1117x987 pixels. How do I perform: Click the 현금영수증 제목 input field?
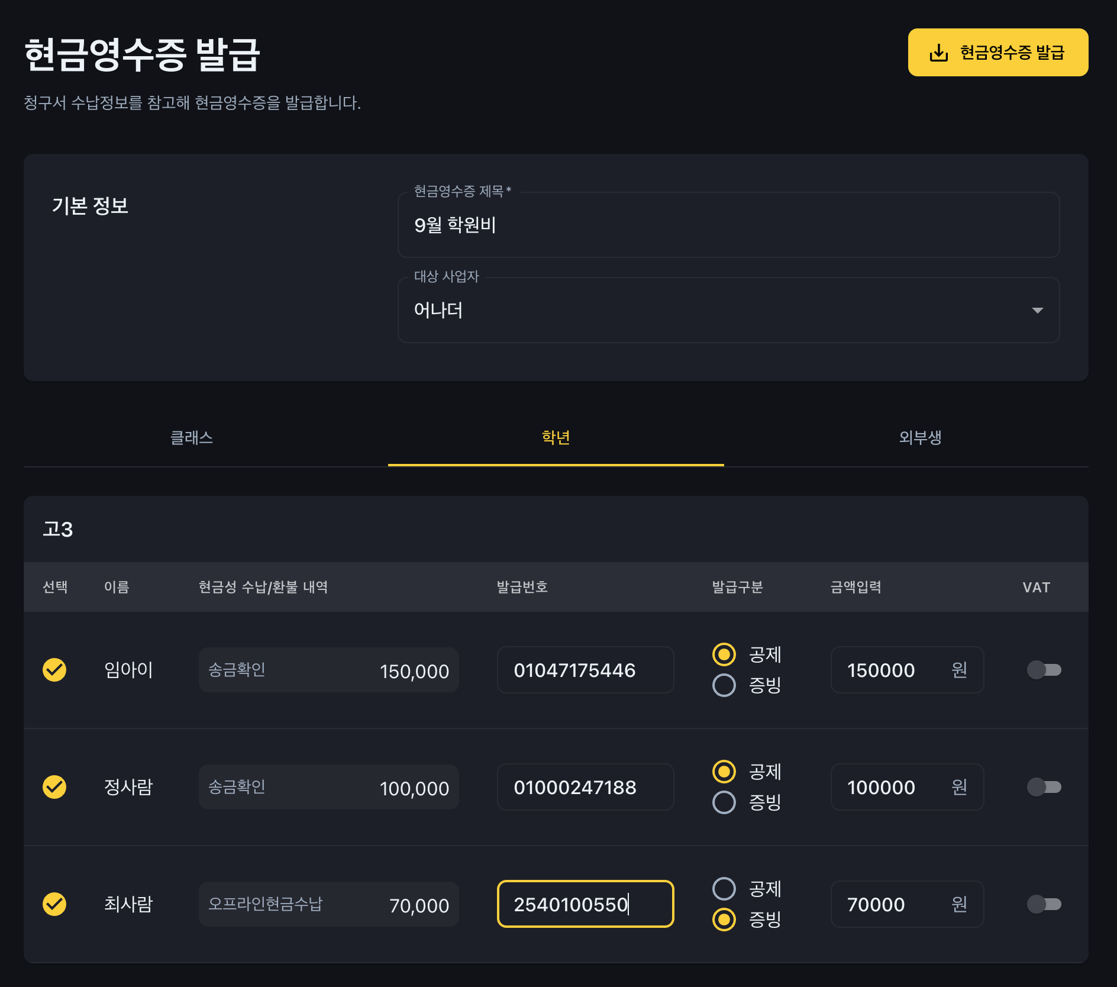(x=728, y=225)
